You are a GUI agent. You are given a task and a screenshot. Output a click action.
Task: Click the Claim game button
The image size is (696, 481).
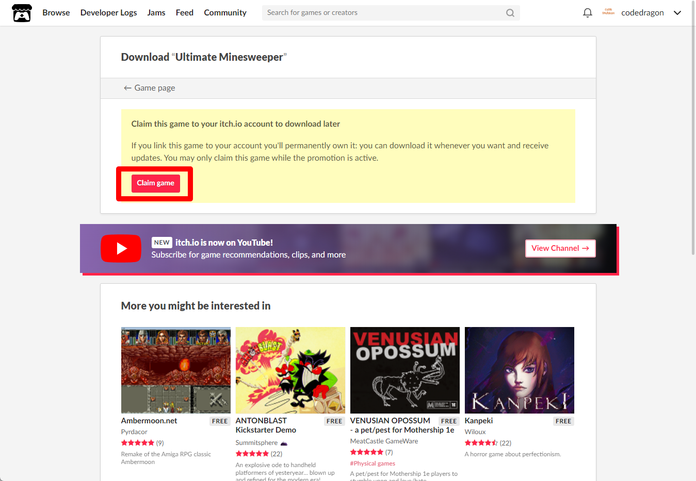click(x=156, y=183)
